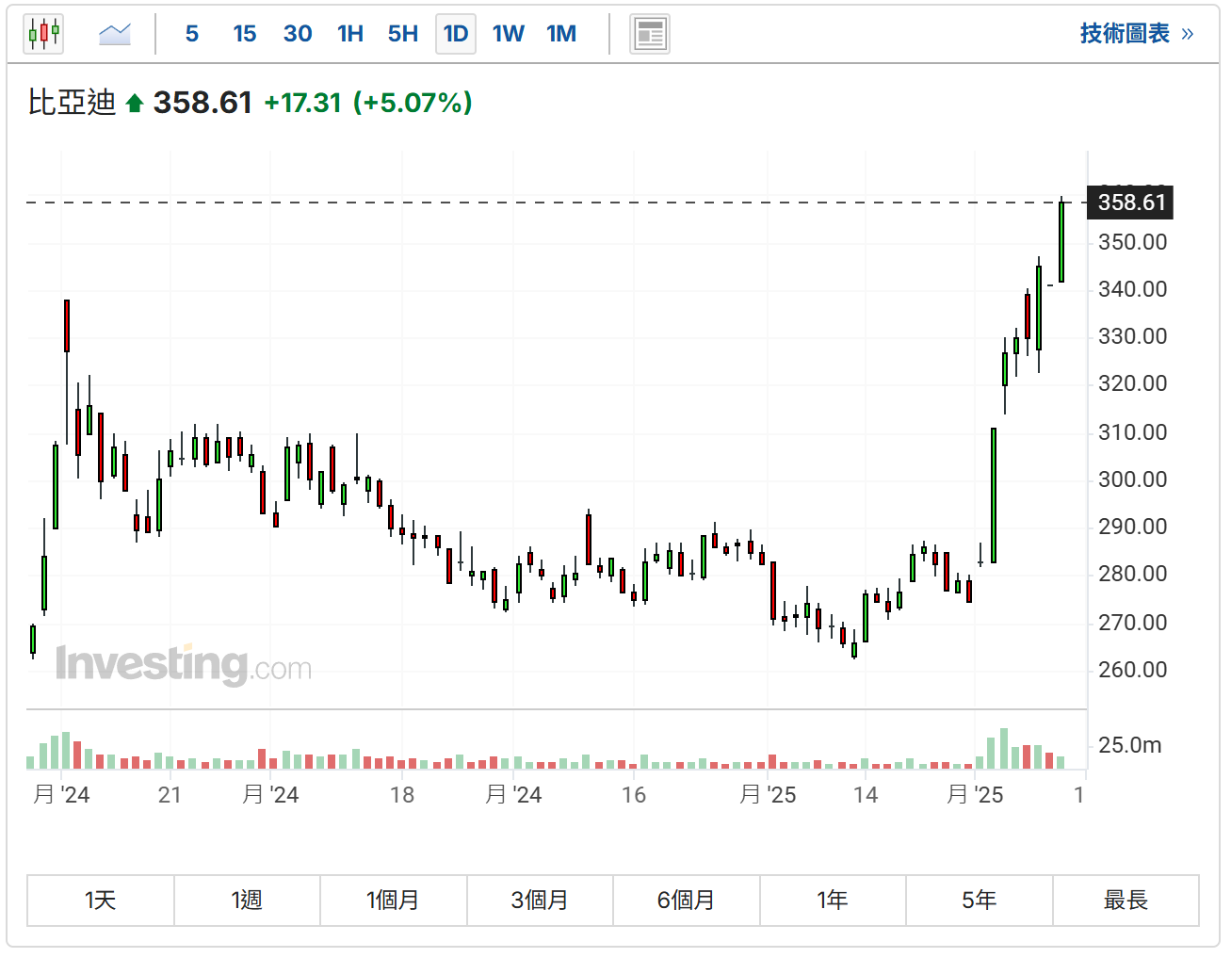Select the 1W weekly interval
Viewport: 1231px width, 958px height.
[509, 34]
